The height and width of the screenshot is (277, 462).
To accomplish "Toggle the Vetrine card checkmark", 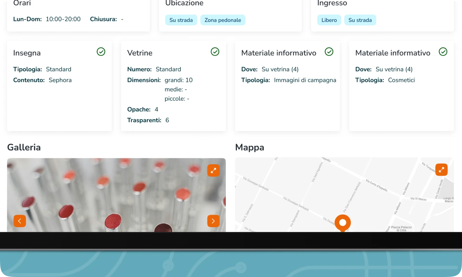I will [x=215, y=52].
